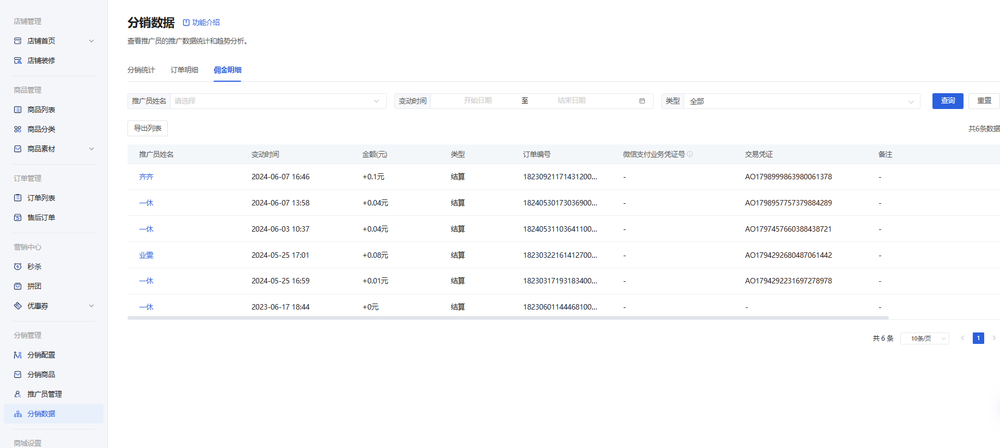Image resolution: width=1000 pixels, height=448 pixels.
Task: Open the 推广员姓名 dropdown
Action: pyautogui.click(x=278, y=101)
